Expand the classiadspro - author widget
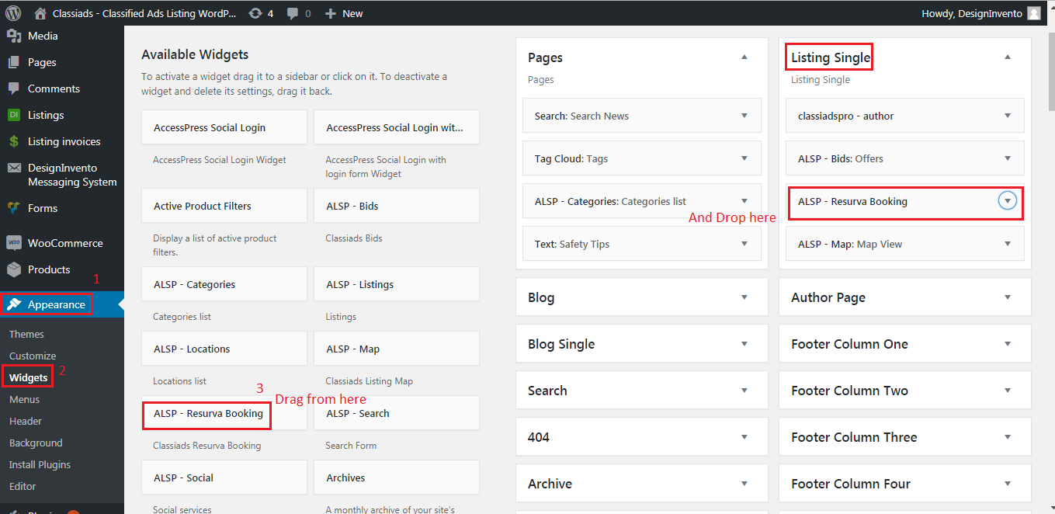Screen dimensions: 1055x514 [x=1007, y=116]
